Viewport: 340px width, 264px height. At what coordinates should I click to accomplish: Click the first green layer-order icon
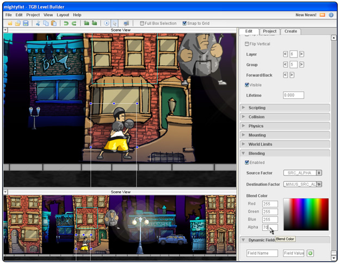tap(86, 23)
